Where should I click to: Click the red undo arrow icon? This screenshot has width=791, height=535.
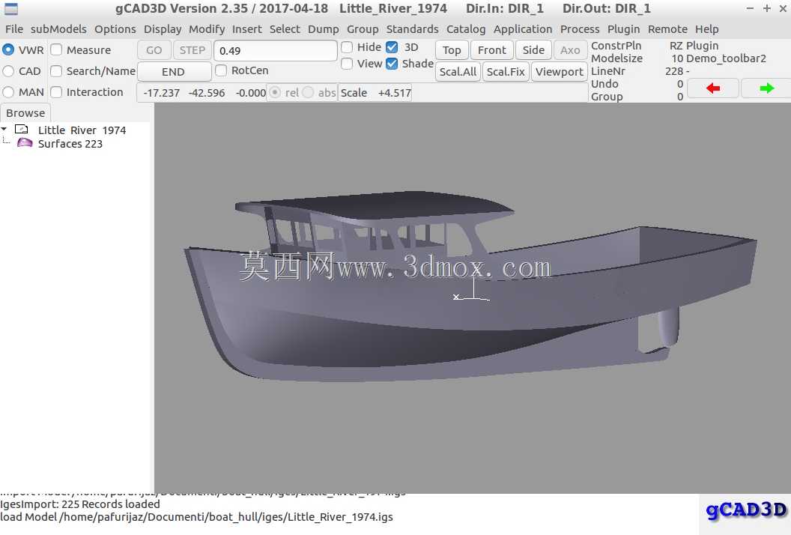[713, 89]
